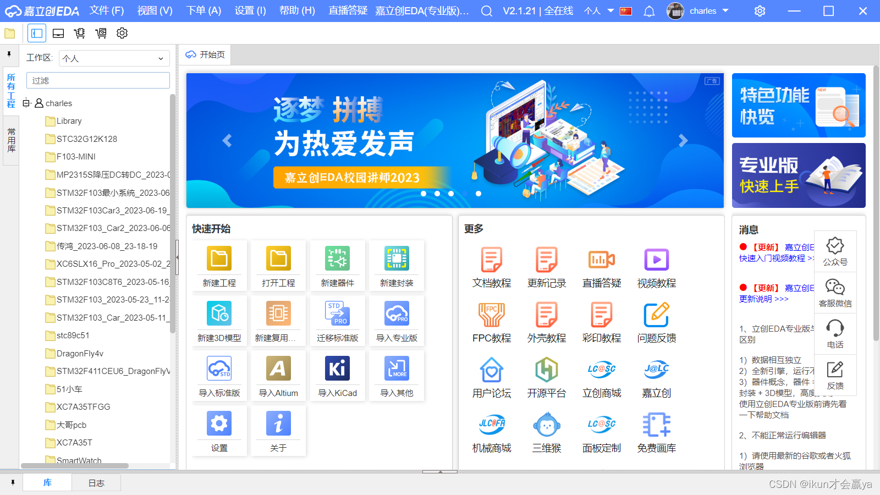This screenshot has width=880, height=495.
Task: Open the charles user menu arrow
Action: coord(725,10)
